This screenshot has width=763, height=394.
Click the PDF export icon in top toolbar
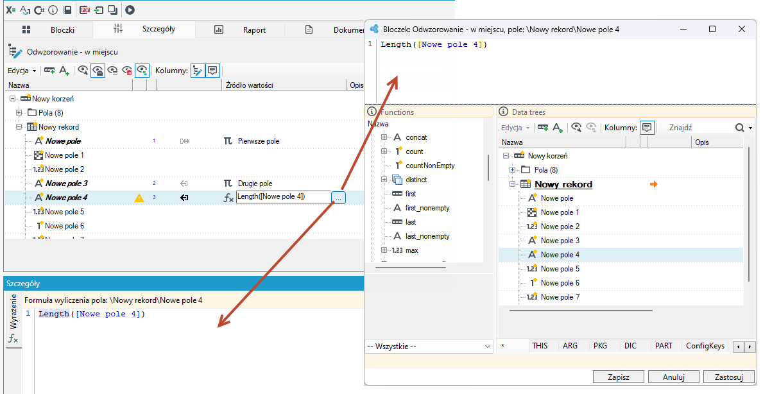pos(85,10)
